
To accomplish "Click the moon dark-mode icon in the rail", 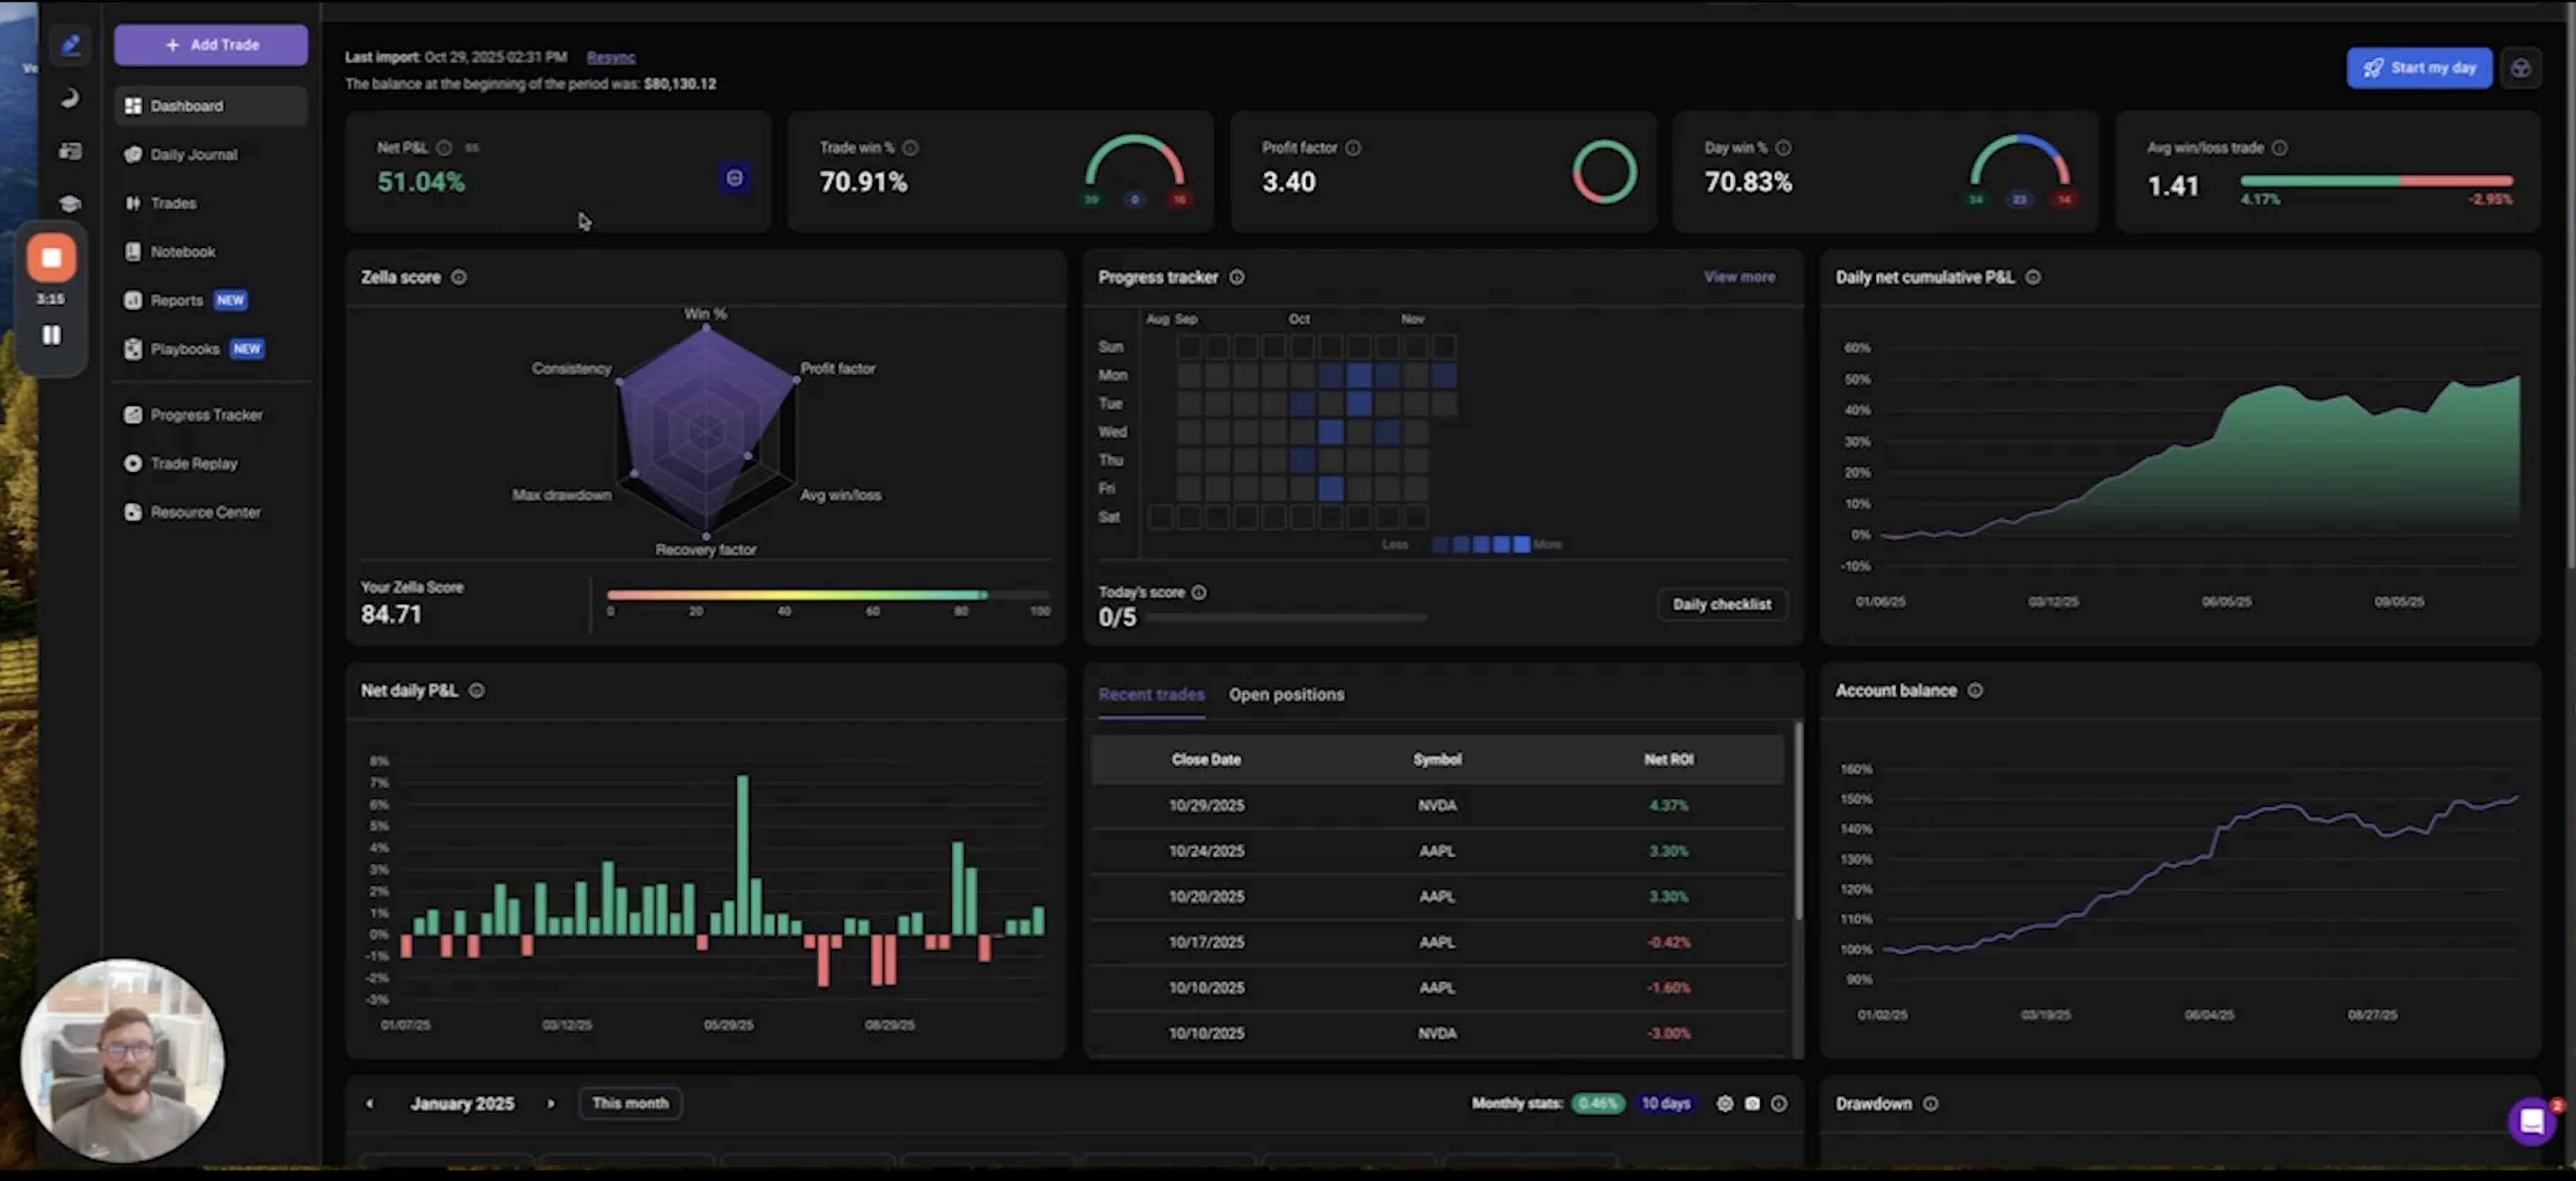I will (x=70, y=98).
